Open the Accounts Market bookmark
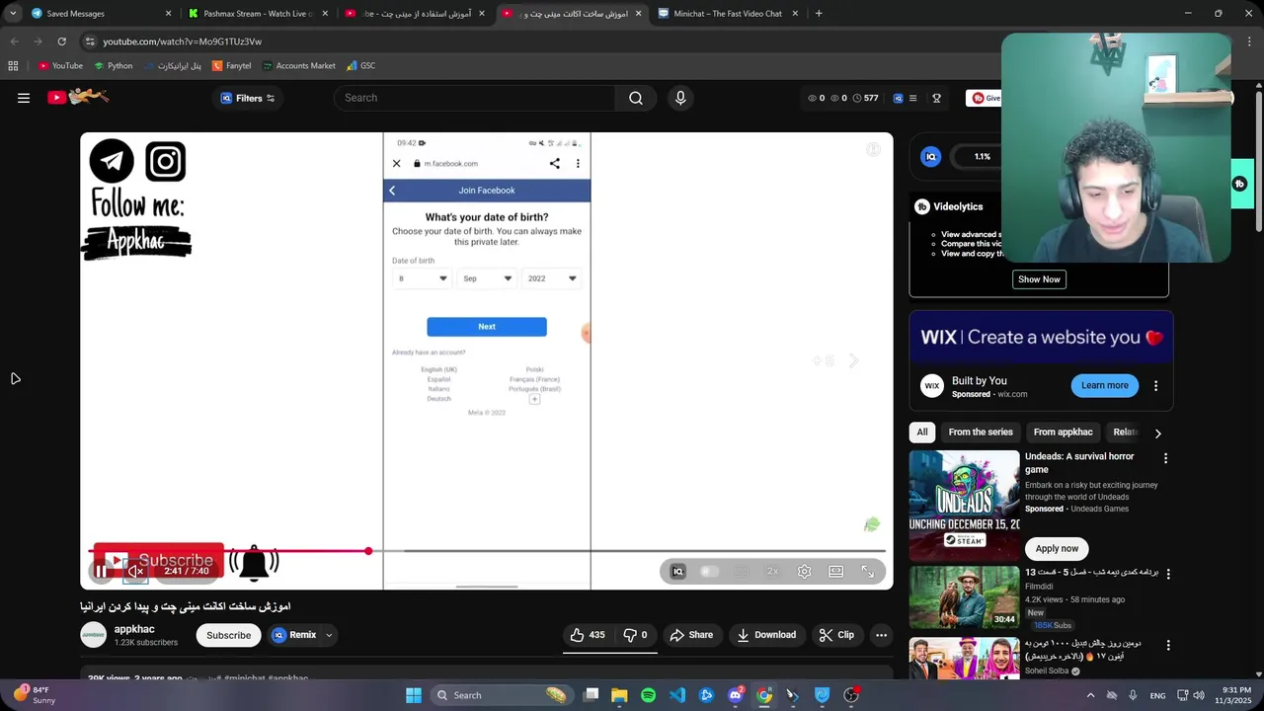The width and height of the screenshot is (1264, 711). tap(298, 66)
